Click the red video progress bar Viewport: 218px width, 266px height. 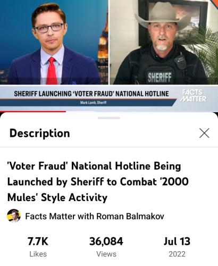tap(33, 112)
